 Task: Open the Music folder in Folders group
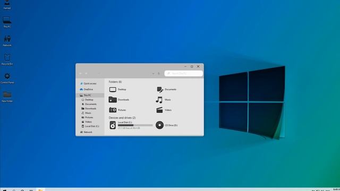pos(163,100)
